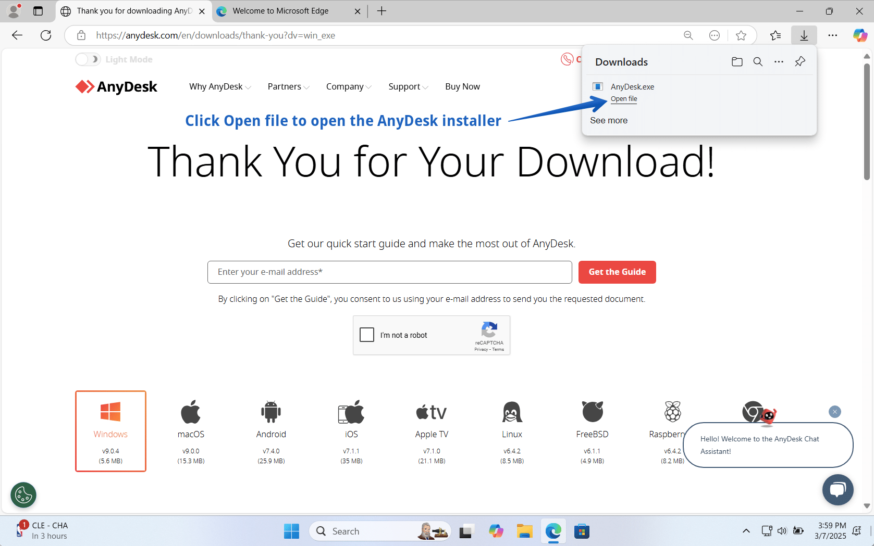
Task: Refresh the AnyDesk page
Action: [x=46, y=35]
